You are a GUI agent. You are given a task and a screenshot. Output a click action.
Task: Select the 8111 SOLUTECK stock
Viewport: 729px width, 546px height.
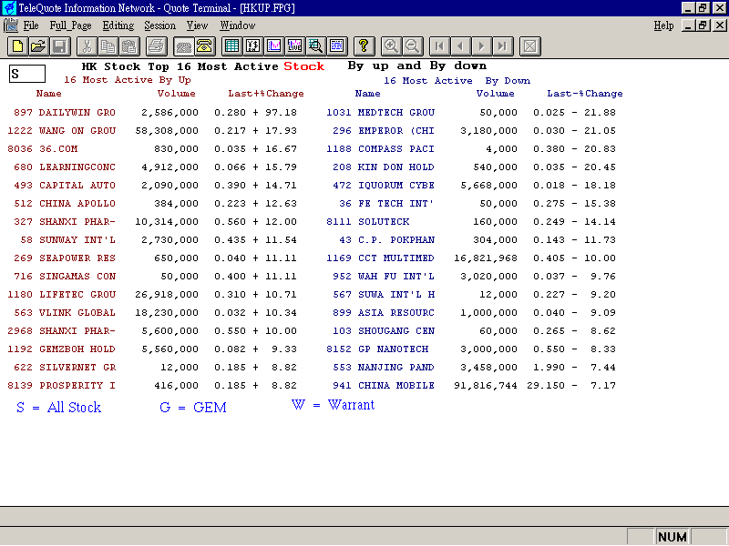click(471, 221)
